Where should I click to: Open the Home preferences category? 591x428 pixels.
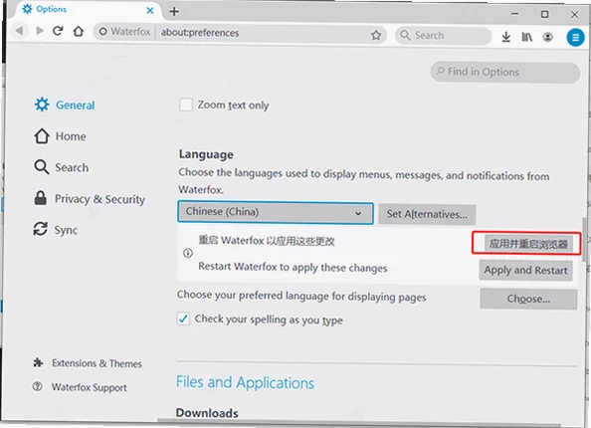[60, 136]
